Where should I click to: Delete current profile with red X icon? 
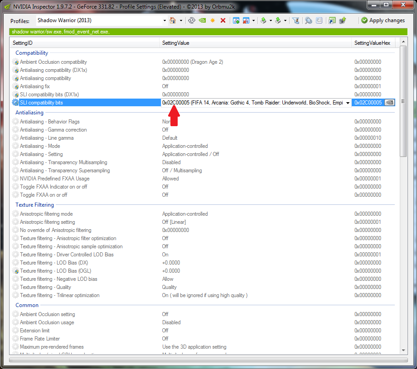point(223,20)
